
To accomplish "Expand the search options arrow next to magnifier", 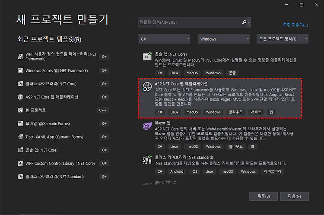I will pos(249,22).
